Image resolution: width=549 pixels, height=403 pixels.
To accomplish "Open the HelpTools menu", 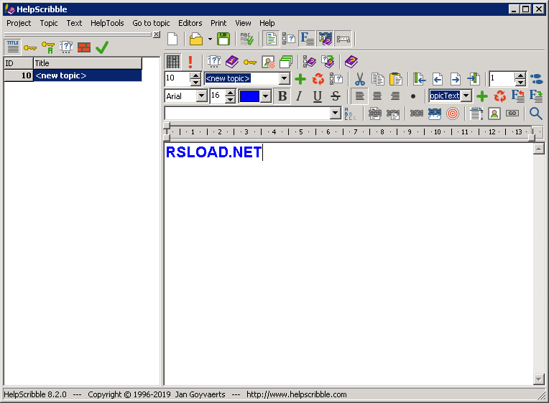I will (x=107, y=23).
